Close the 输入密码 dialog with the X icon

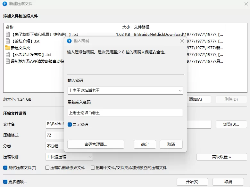[182, 41]
